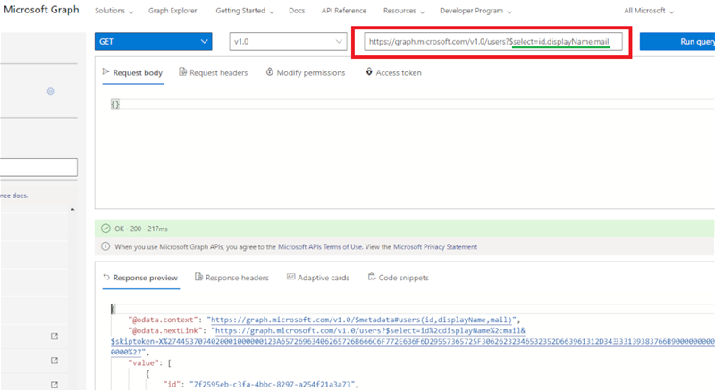Open the HTTP method GET dropdown
The width and height of the screenshot is (715, 391).
[153, 42]
